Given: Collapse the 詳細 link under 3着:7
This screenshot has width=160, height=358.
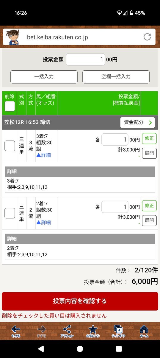Looking at the screenshot, I should 43,155.
